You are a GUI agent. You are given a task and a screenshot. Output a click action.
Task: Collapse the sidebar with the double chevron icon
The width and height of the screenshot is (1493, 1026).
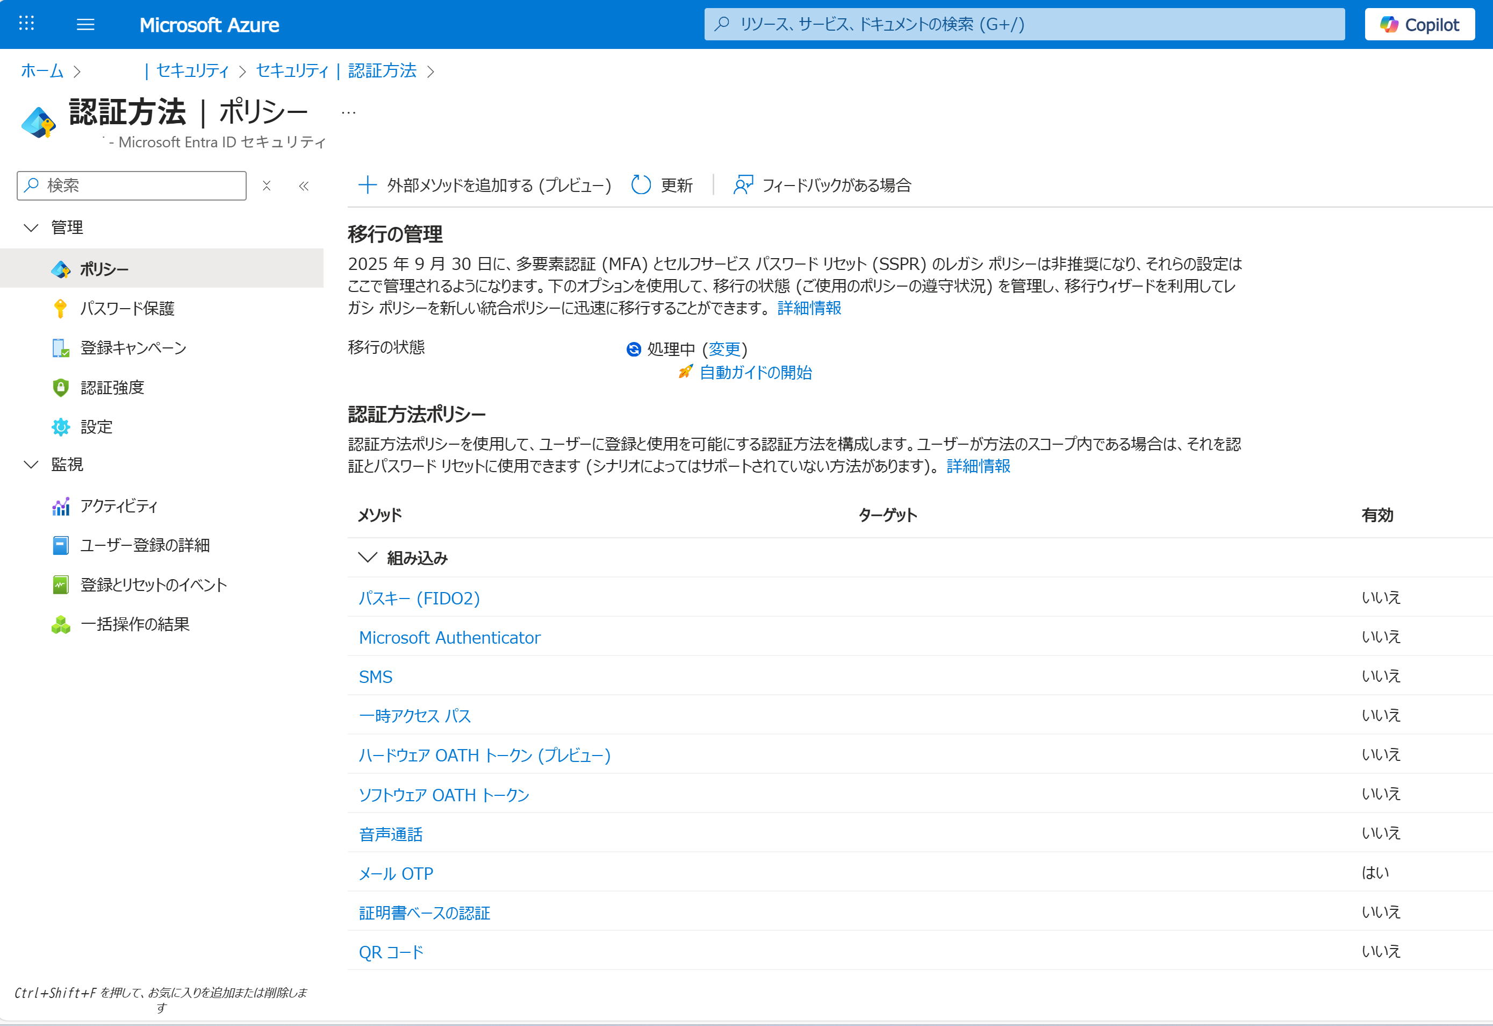coord(304,186)
